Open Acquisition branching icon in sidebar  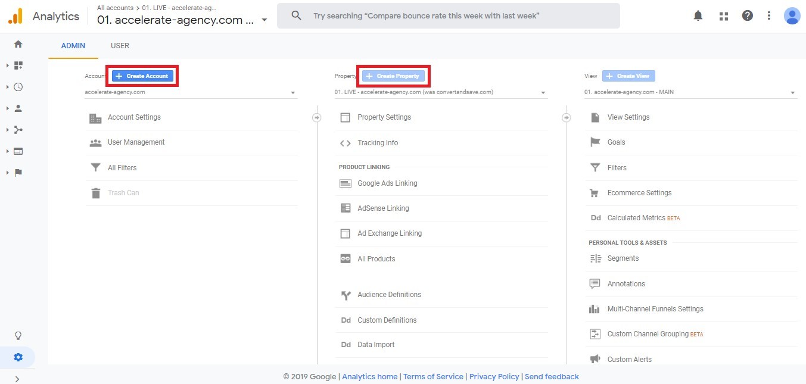tap(18, 130)
